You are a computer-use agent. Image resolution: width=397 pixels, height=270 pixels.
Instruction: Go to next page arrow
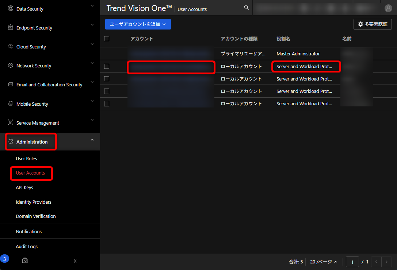click(386, 262)
